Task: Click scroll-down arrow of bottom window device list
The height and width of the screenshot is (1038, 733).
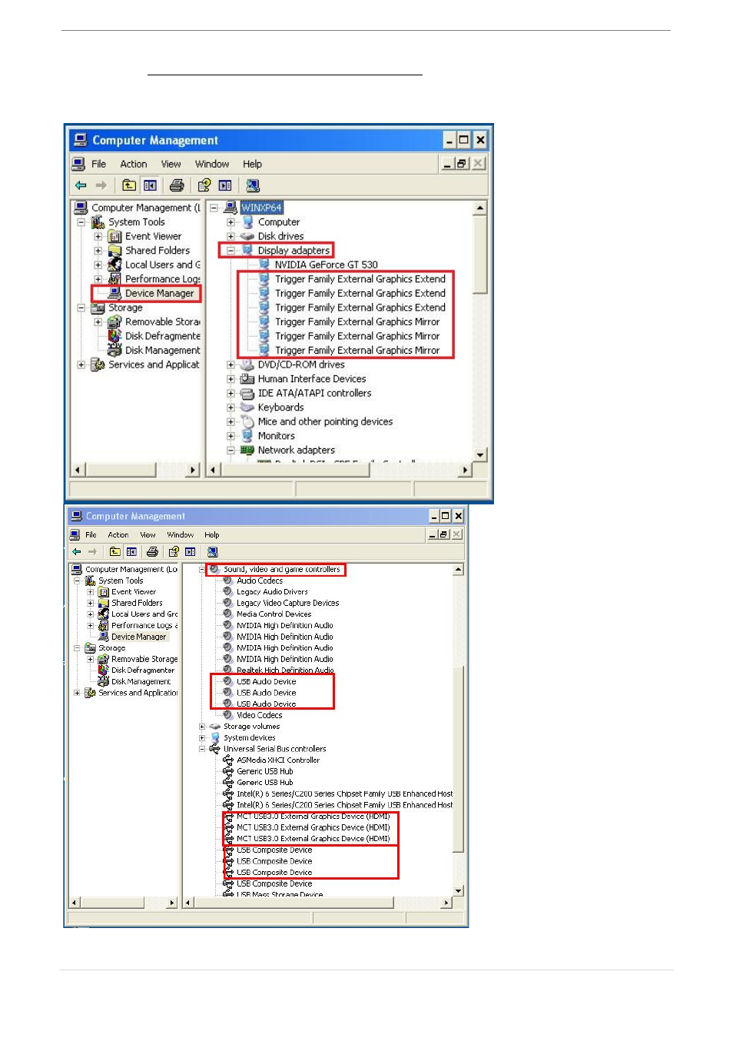Action: point(459,890)
